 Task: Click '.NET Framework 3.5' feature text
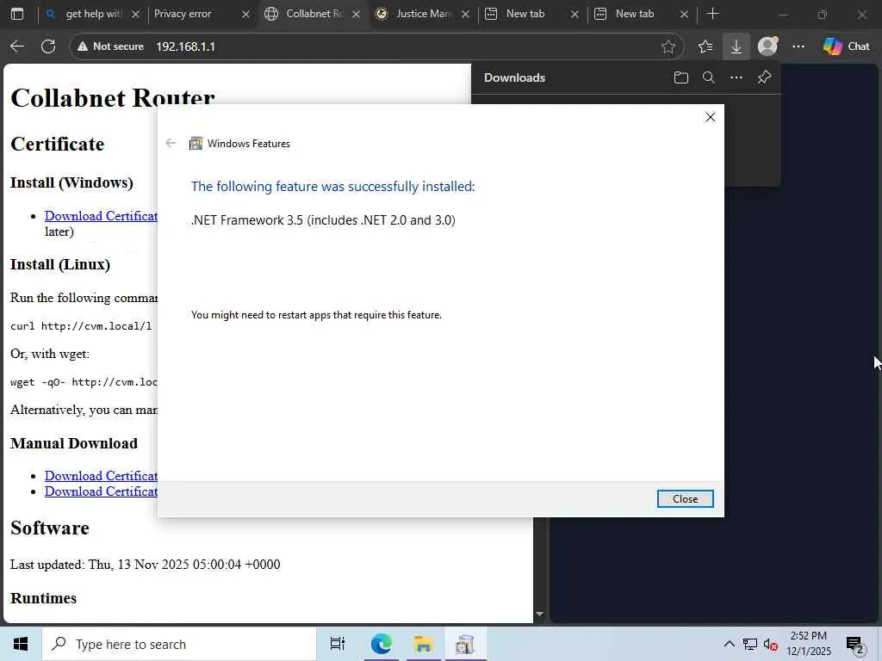[323, 219]
